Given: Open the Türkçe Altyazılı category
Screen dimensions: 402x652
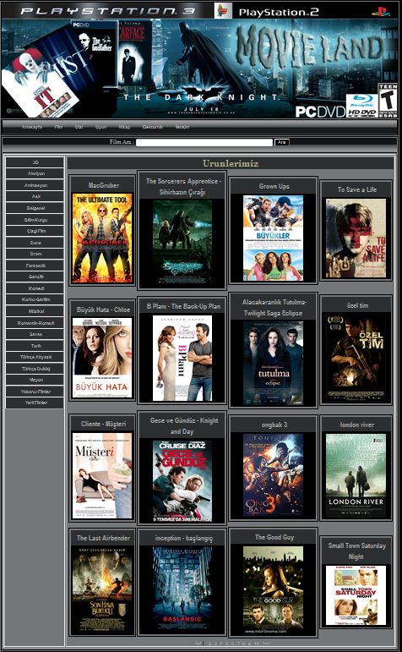Looking at the screenshot, I should pyautogui.click(x=35, y=357).
